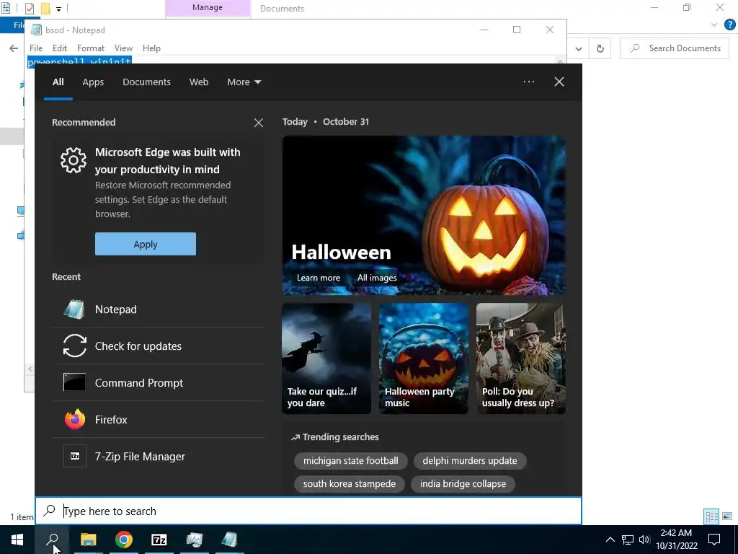Click the Windows Start button
This screenshot has width=738, height=554.
pyautogui.click(x=17, y=540)
